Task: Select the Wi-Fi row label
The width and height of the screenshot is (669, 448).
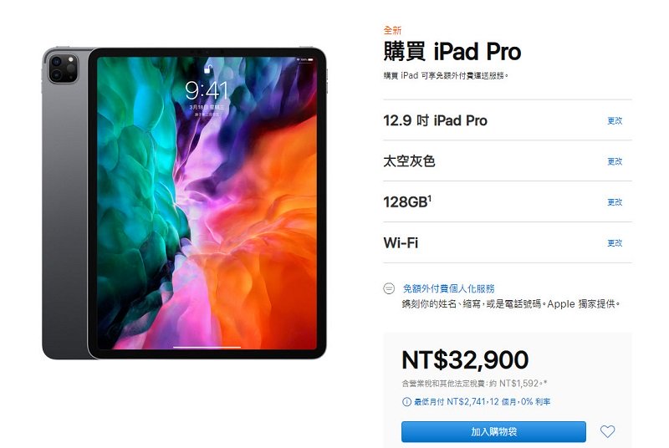Action: (401, 243)
